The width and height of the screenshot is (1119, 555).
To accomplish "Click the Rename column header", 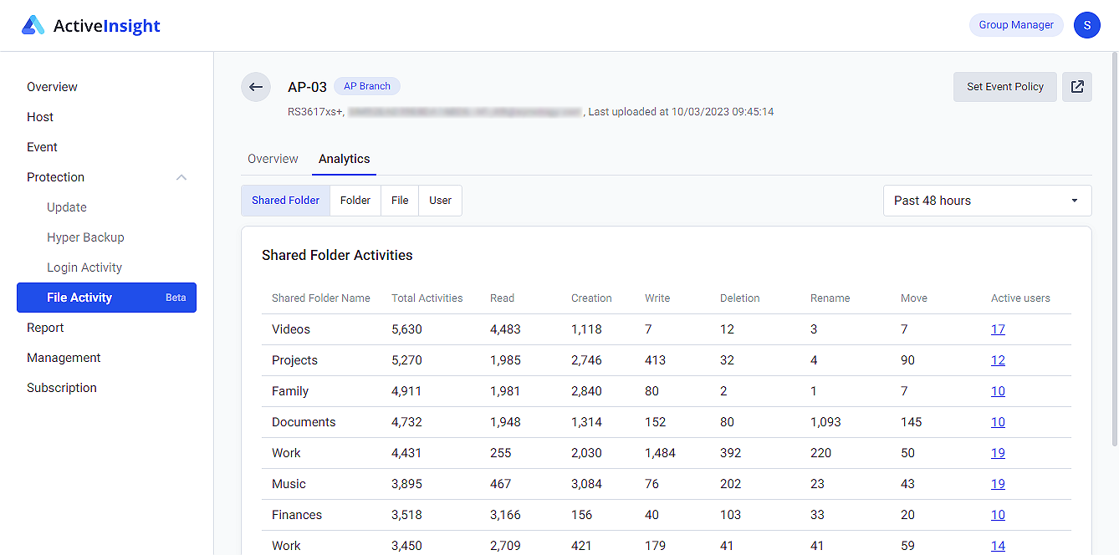I will pyautogui.click(x=830, y=298).
